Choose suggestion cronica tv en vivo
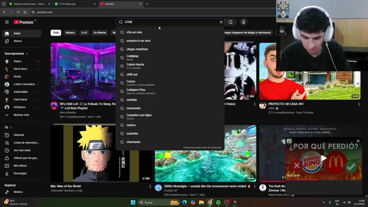368x207 pixels. pos(170,41)
